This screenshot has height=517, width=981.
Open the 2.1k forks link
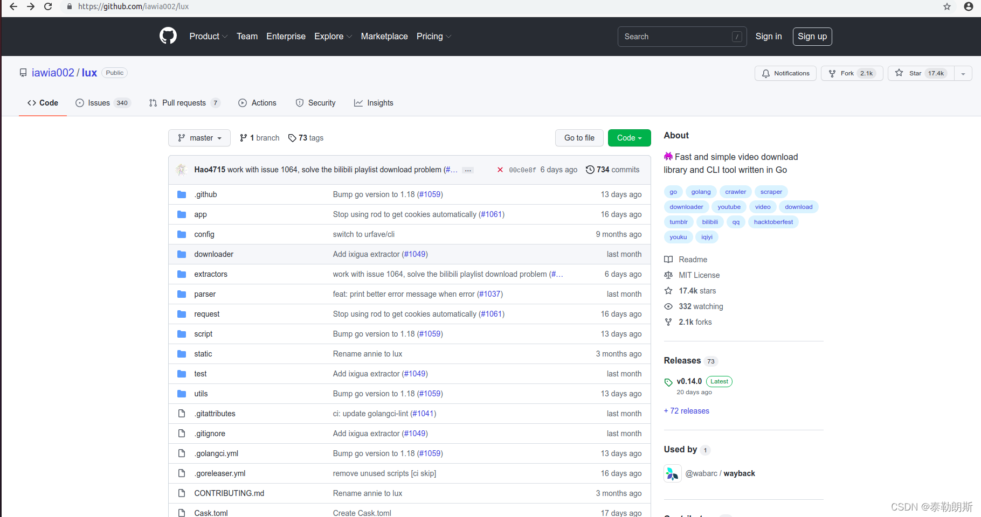click(x=695, y=322)
